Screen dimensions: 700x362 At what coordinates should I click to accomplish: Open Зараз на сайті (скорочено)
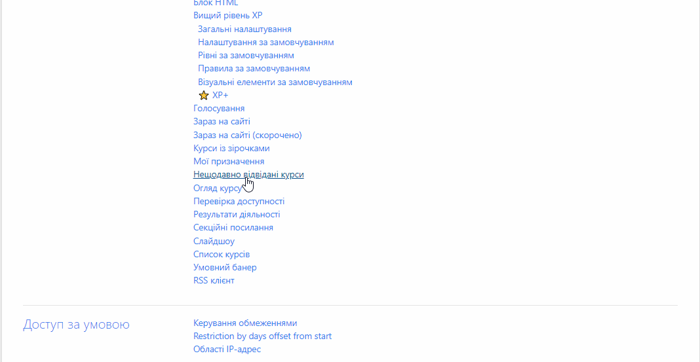[247, 136]
